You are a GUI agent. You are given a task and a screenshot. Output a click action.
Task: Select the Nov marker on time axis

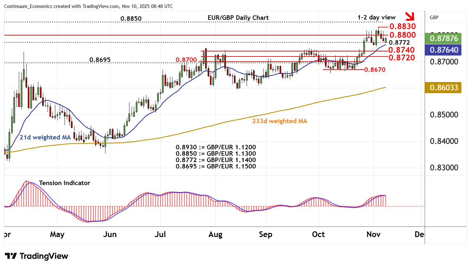tap(373, 234)
